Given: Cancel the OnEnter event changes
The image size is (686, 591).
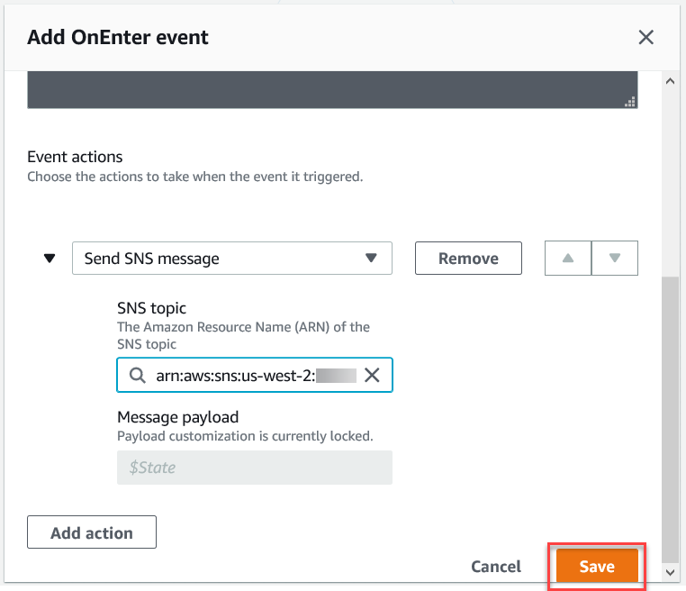Looking at the screenshot, I should [x=496, y=567].
